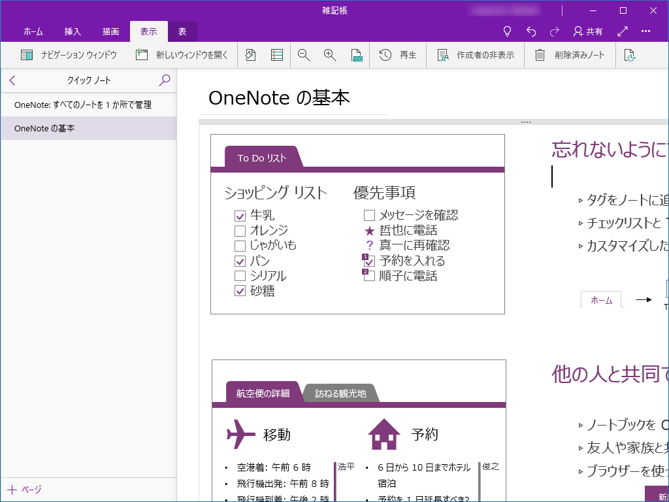Open the more options ellipsis menu
The image size is (669, 502).
point(645,31)
